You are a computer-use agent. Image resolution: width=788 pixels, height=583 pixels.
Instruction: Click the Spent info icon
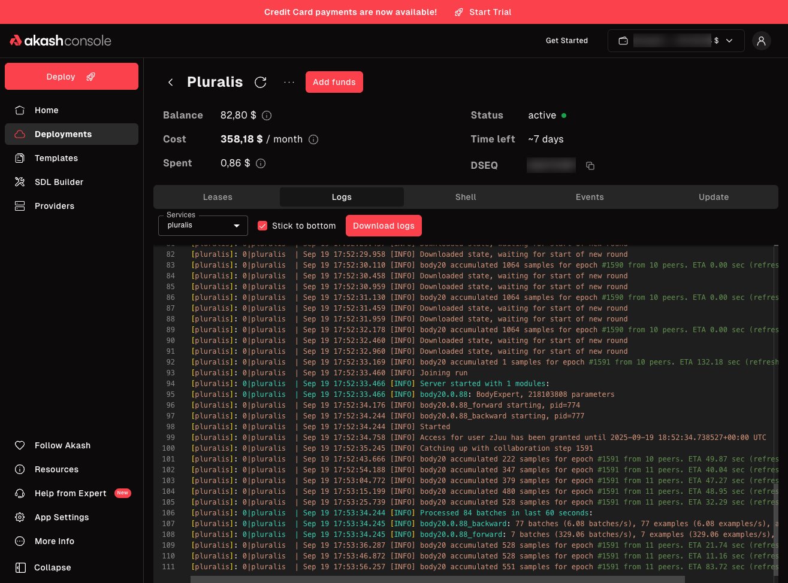260,163
